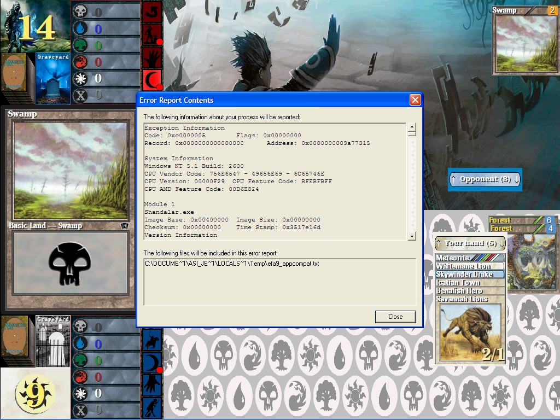
Task: Click the red walking-figure upkeep phase icon
Action: coord(152,34)
